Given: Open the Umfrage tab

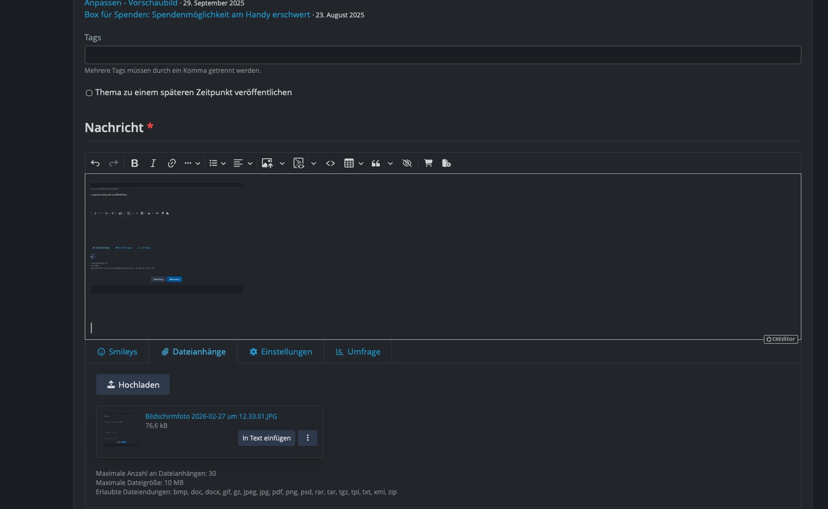Looking at the screenshot, I should point(358,352).
